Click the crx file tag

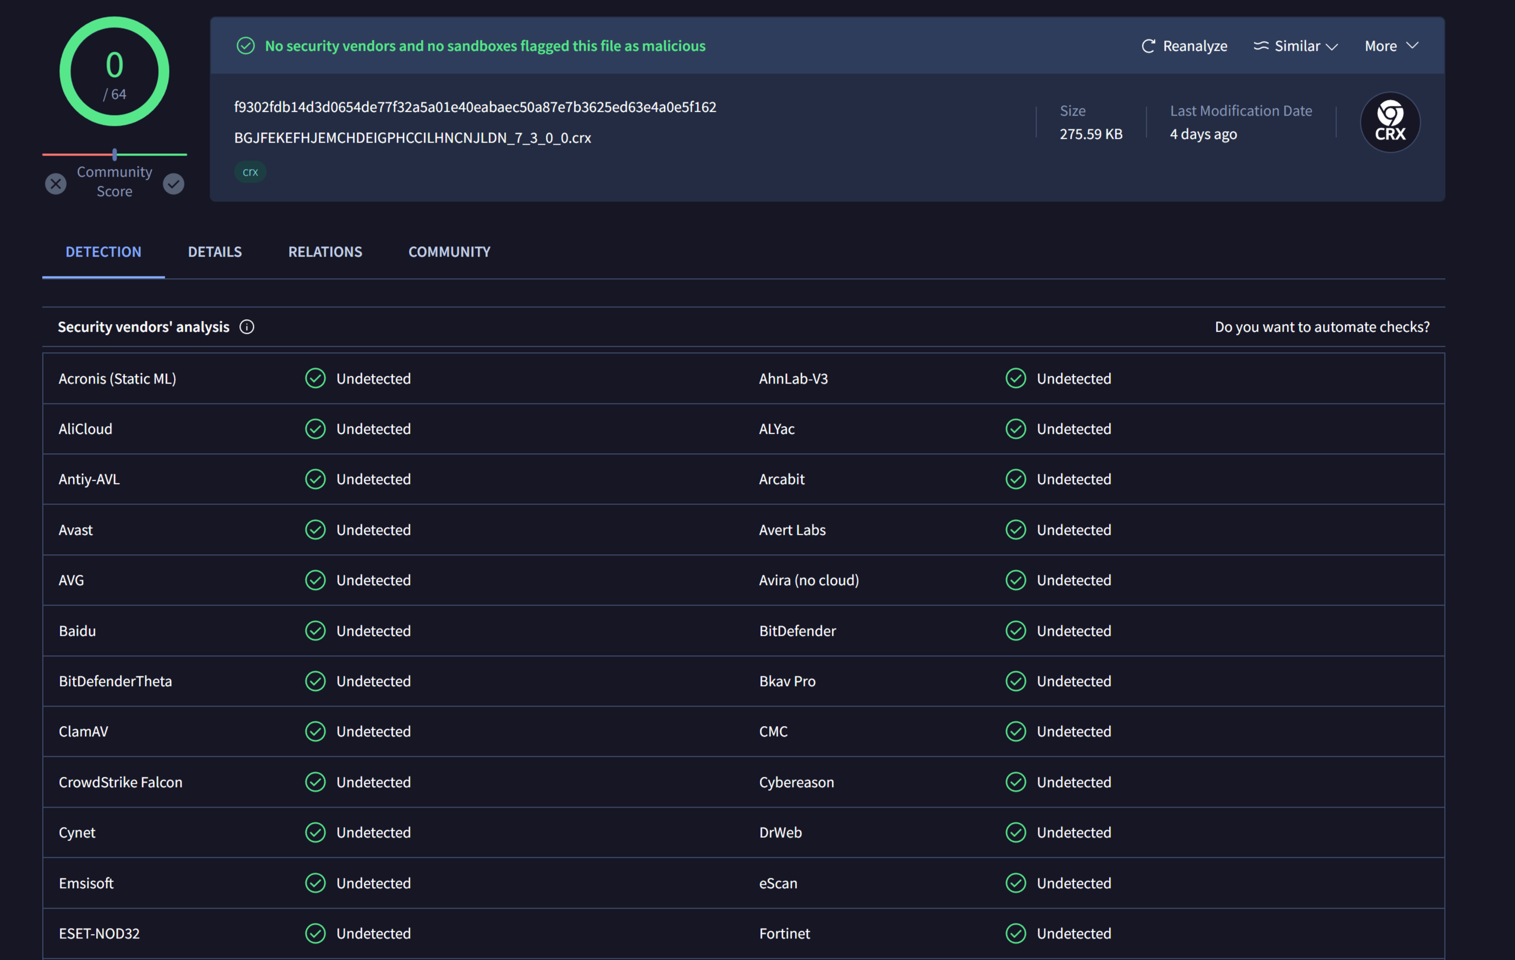250,172
